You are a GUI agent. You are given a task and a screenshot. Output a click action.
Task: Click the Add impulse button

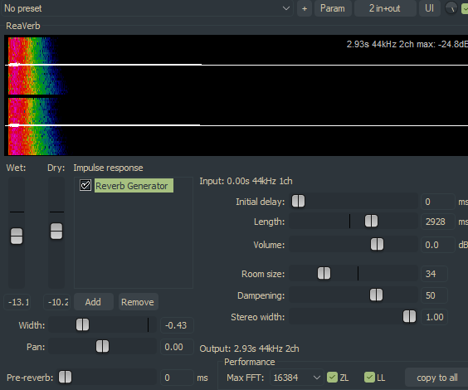94,302
